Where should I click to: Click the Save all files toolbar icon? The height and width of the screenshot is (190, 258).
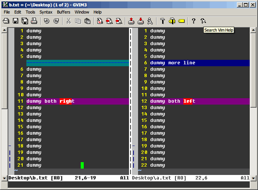25,21
